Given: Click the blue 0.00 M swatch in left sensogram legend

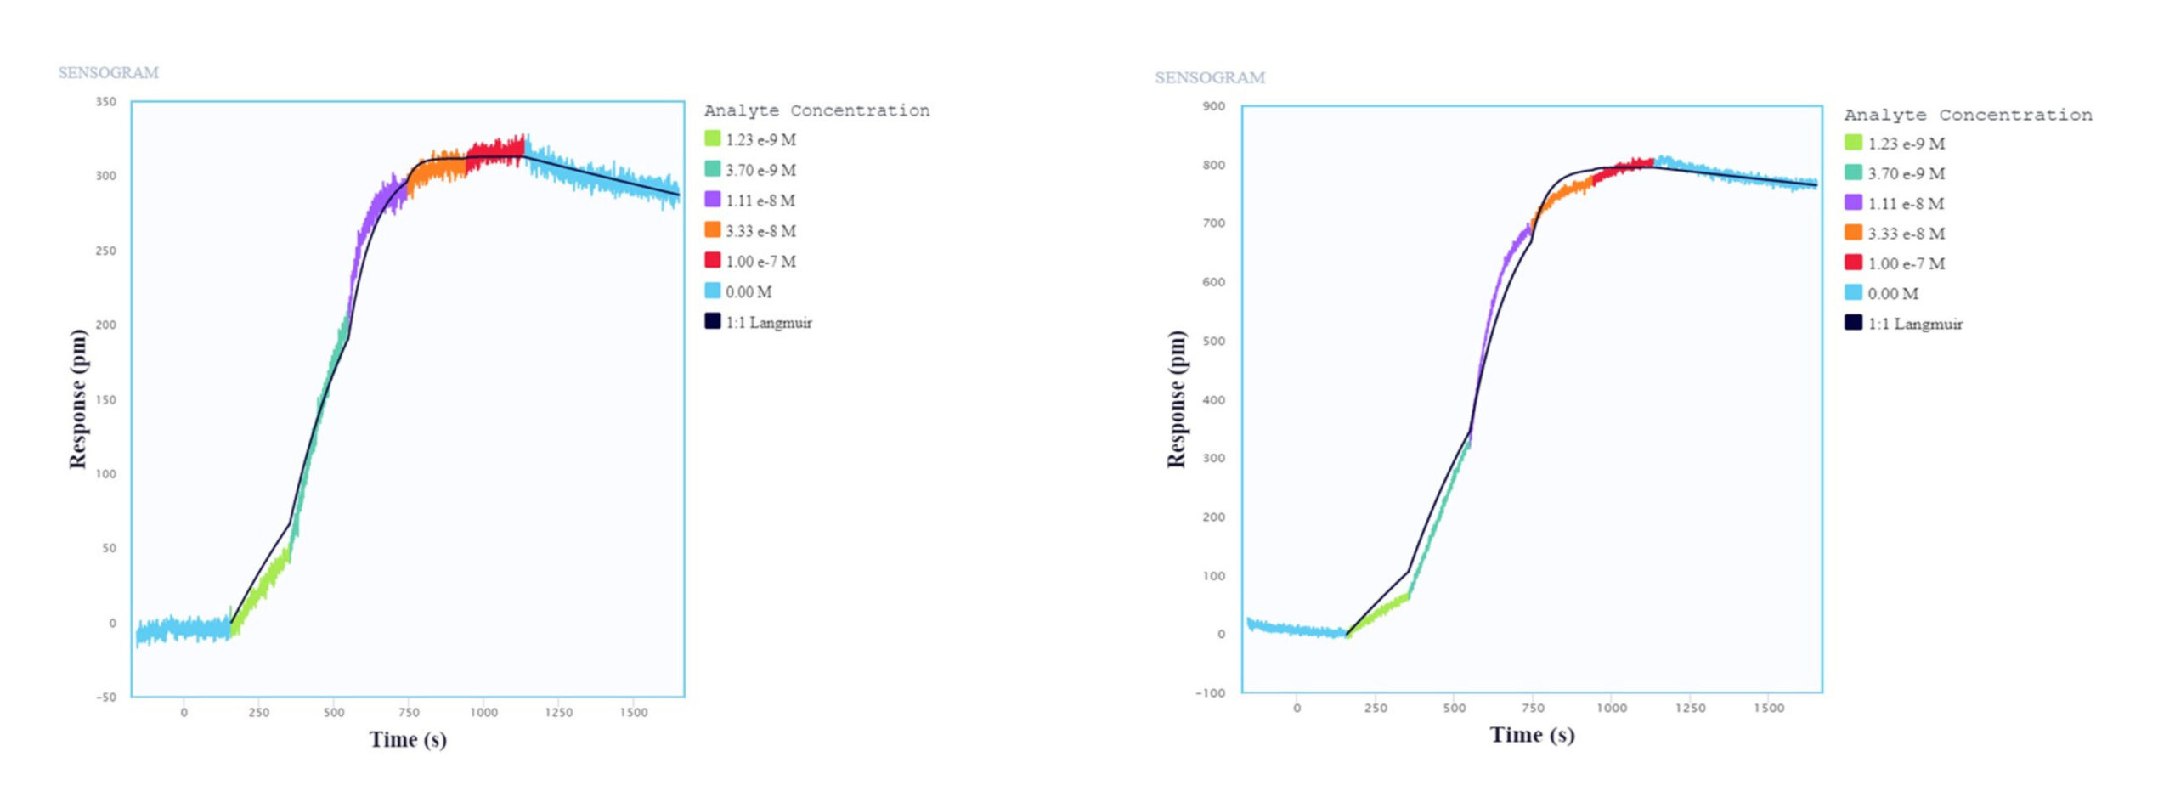Looking at the screenshot, I should pos(712,291).
